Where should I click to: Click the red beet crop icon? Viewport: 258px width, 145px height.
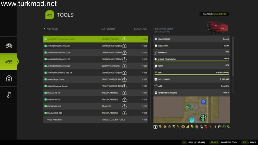pos(206,126)
